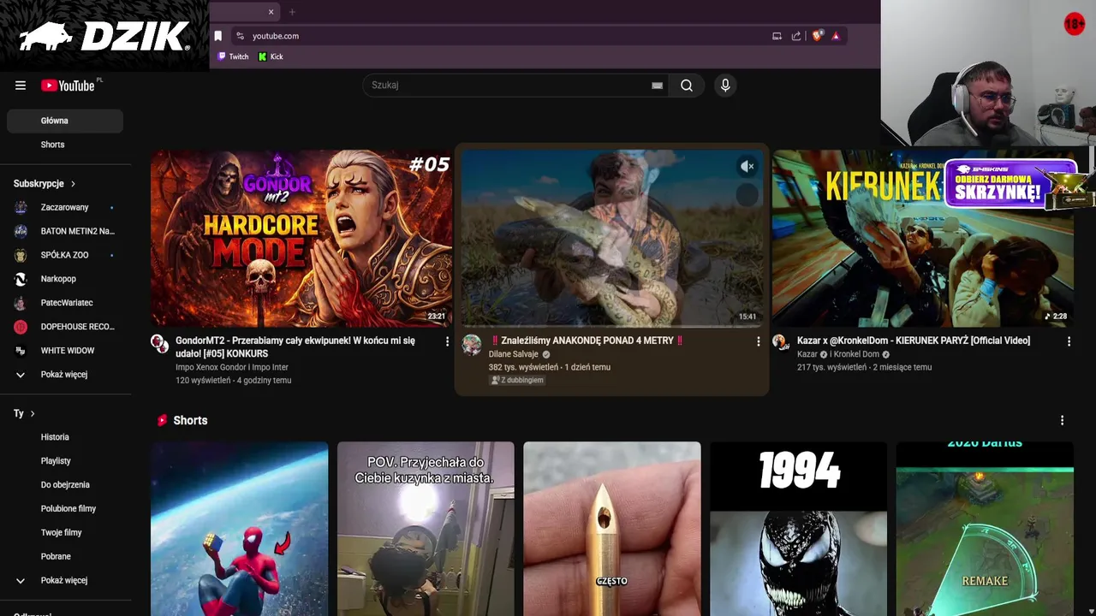Open the 2026 Darius REMAKE short

coord(985,529)
